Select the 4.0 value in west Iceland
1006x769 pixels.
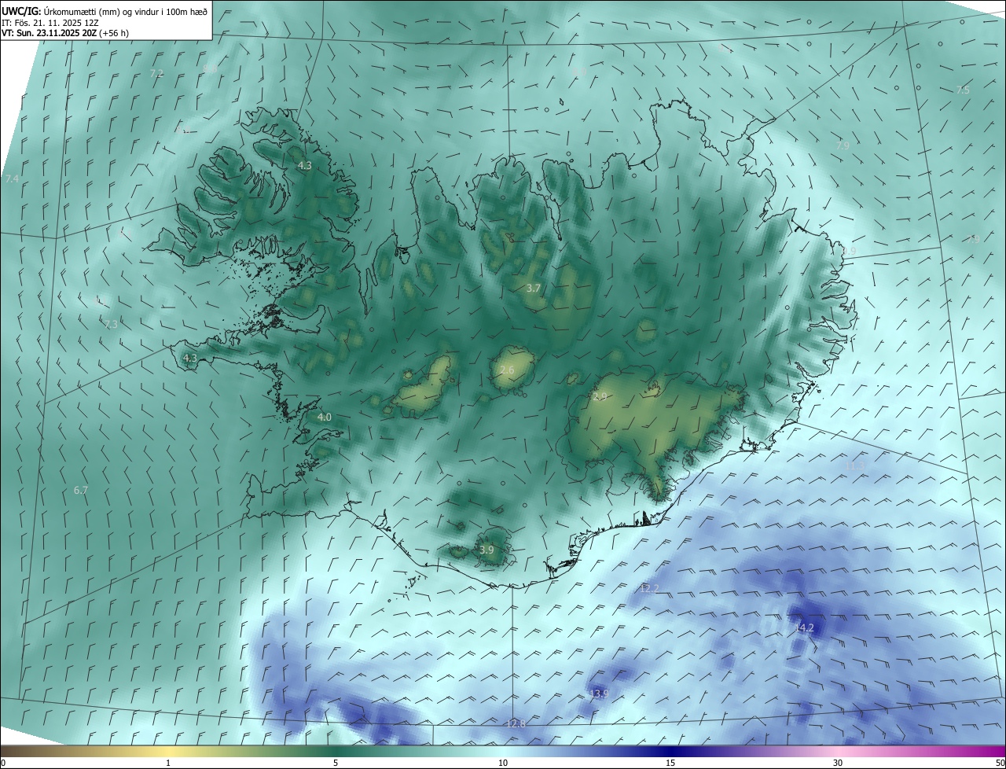coord(324,418)
